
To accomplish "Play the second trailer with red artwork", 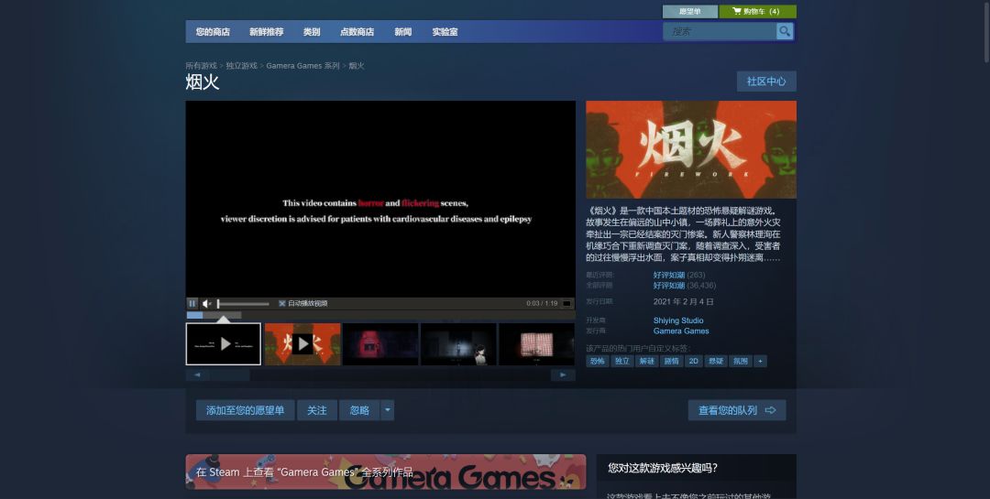I will pos(302,344).
